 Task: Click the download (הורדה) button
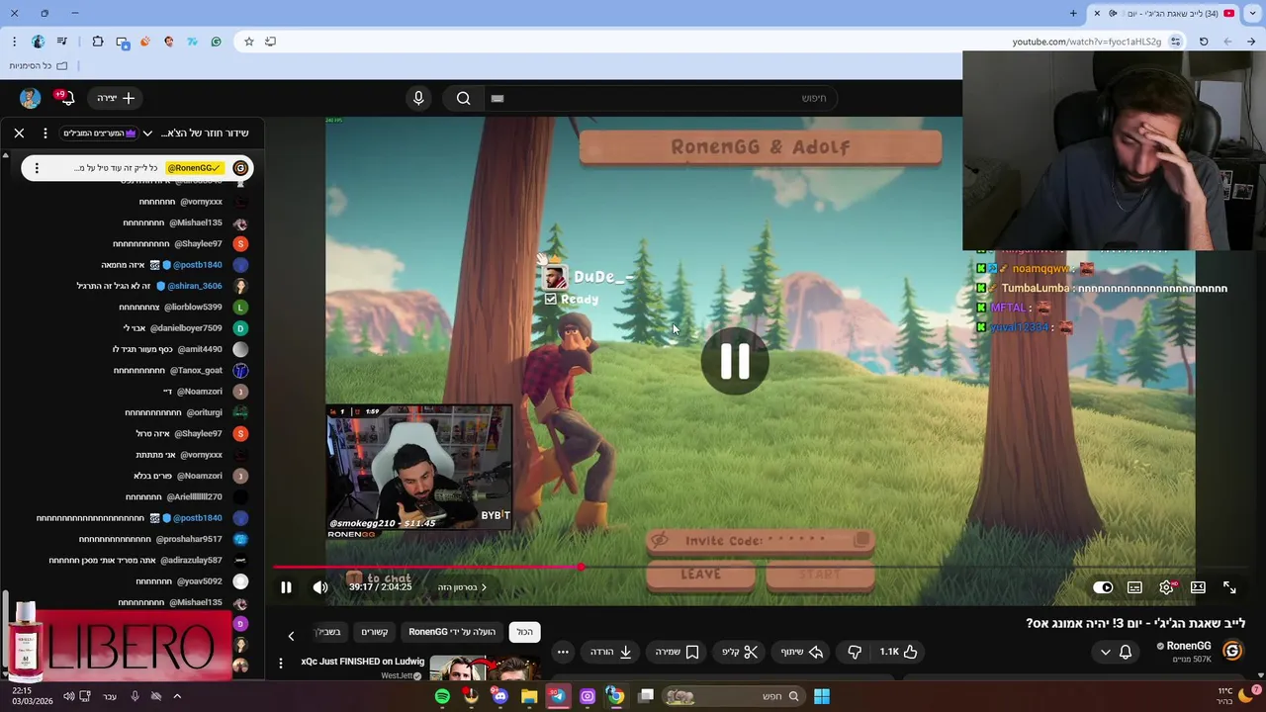click(x=611, y=652)
